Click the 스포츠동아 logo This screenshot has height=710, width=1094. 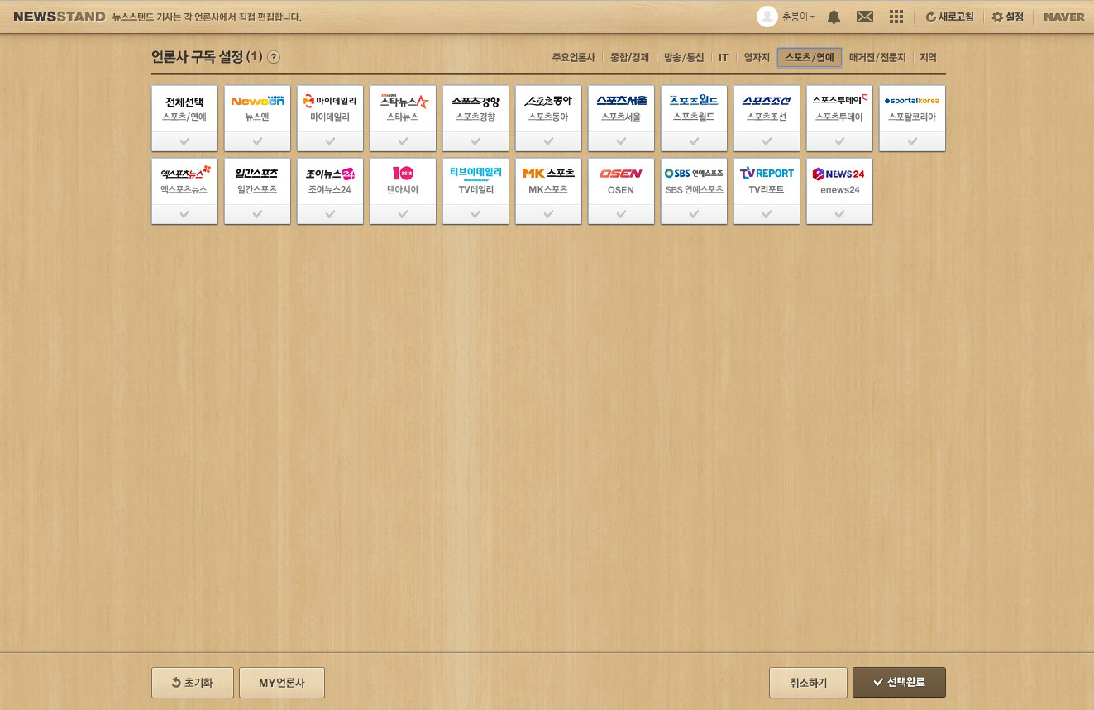(x=548, y=101)
